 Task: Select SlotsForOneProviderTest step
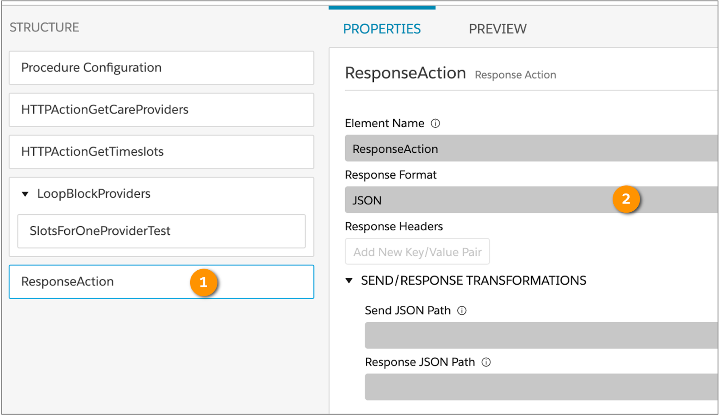point(161,231)
